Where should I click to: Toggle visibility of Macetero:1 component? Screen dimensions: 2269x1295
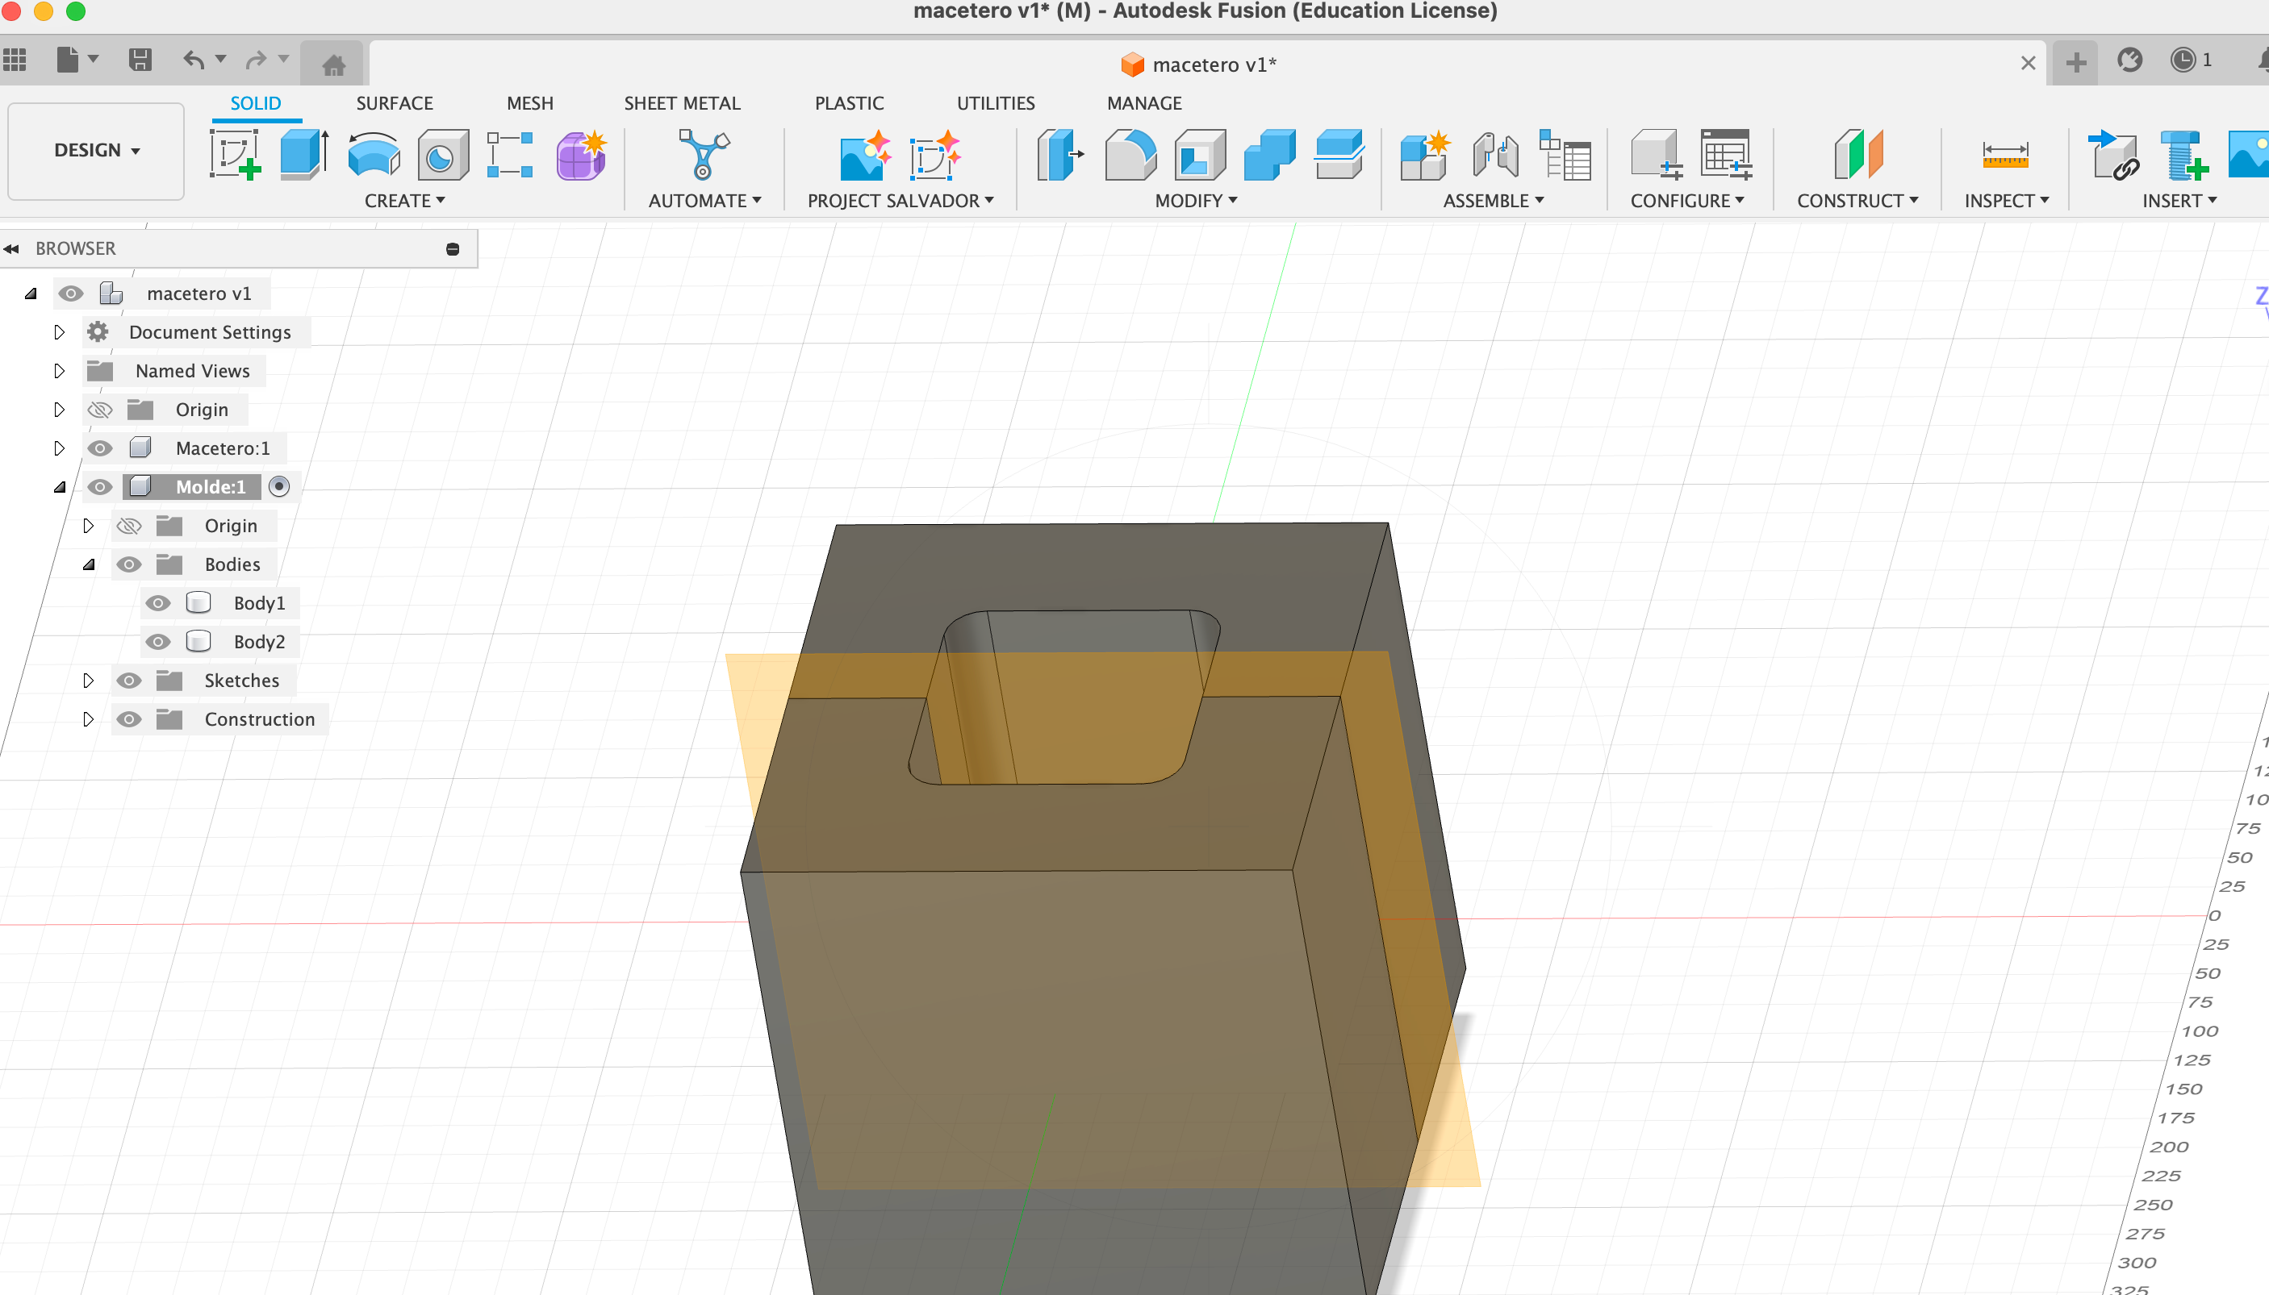100,448
